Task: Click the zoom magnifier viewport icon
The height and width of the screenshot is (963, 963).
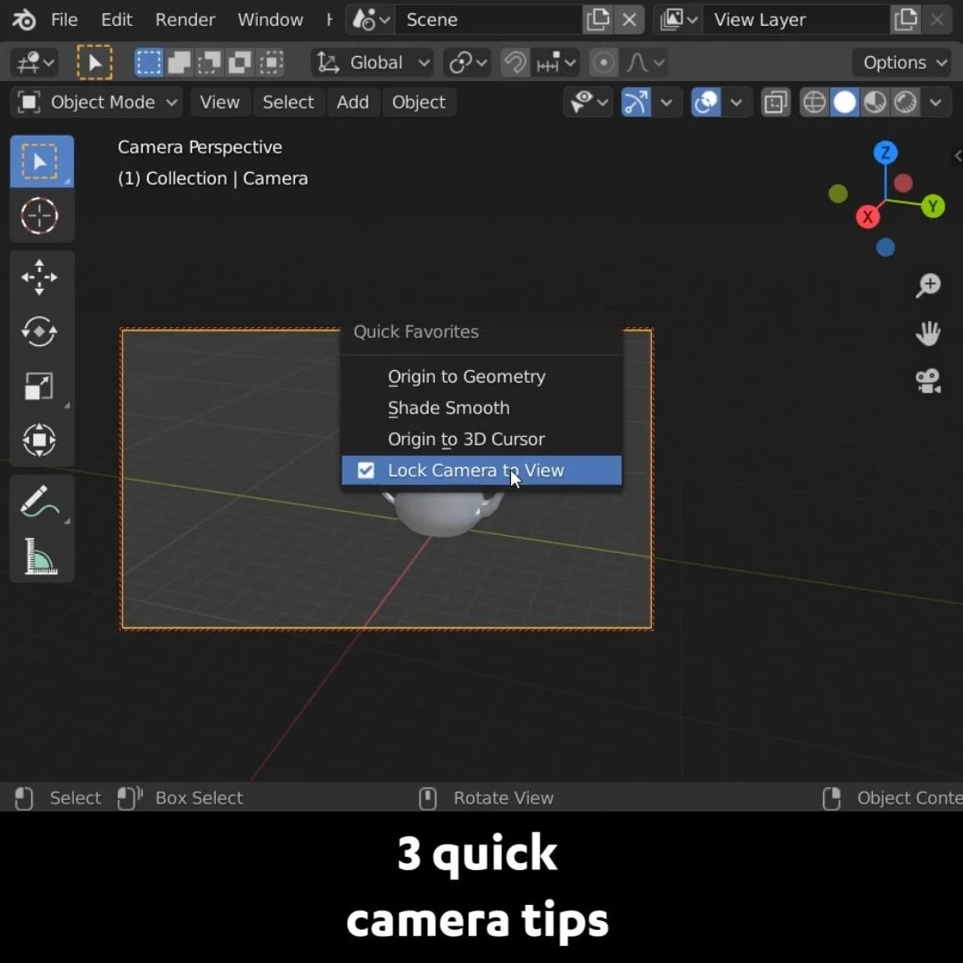Action: [928, 285]
